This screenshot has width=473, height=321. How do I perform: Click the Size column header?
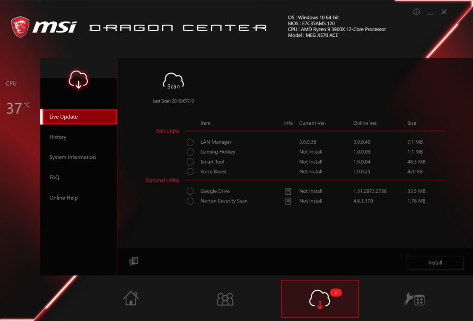coord(412,123)
